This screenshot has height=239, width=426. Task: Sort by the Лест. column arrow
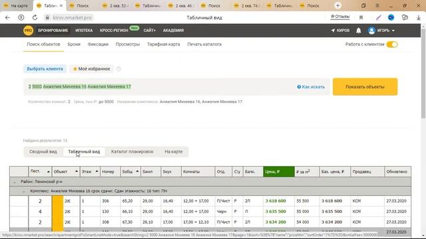pos(49,172)
